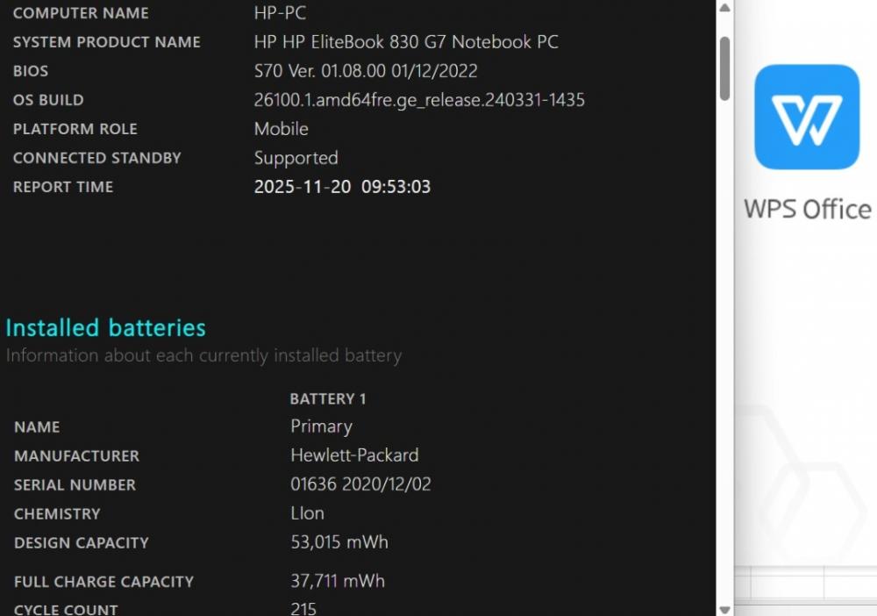Click 'Information about each currently installed battery'
This screenshot has width=877, height=616.
[x=203, y=356]
